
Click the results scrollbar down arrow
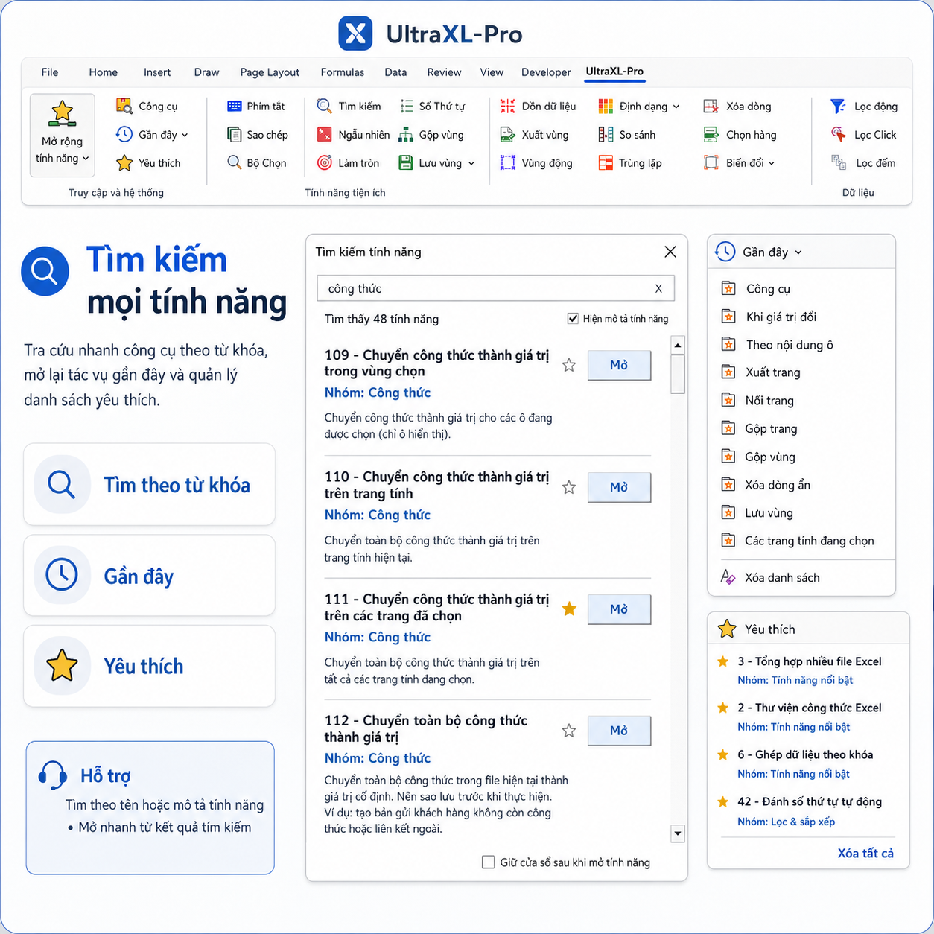pyautogui.click(x=678, y=833)
